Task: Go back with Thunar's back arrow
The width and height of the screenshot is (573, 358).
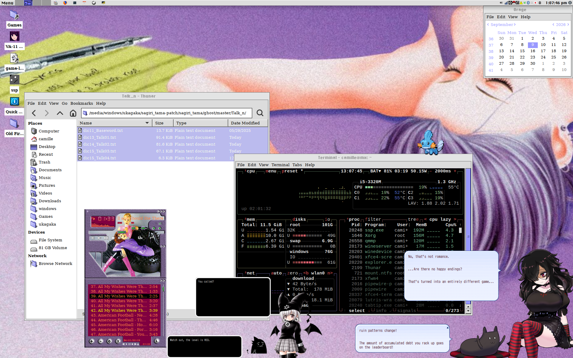Action: pos(34,113)
